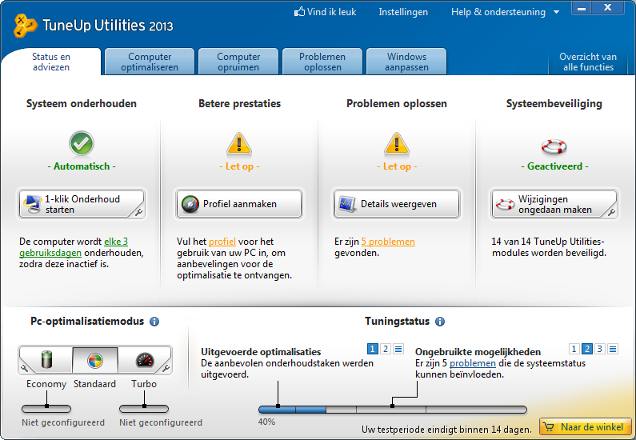Image resolution: width=636 pixels, height=440 pixels.
Task: Expand the Help & ondersteuning dropdown arrow
Action: [x=557, y=13]
